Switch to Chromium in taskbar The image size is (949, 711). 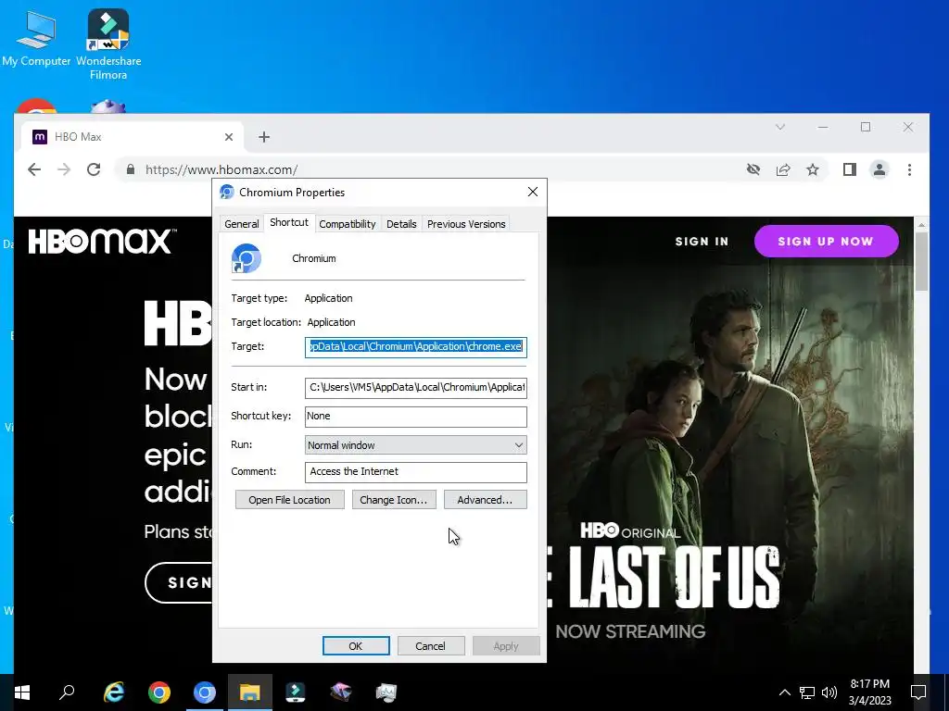205,692
